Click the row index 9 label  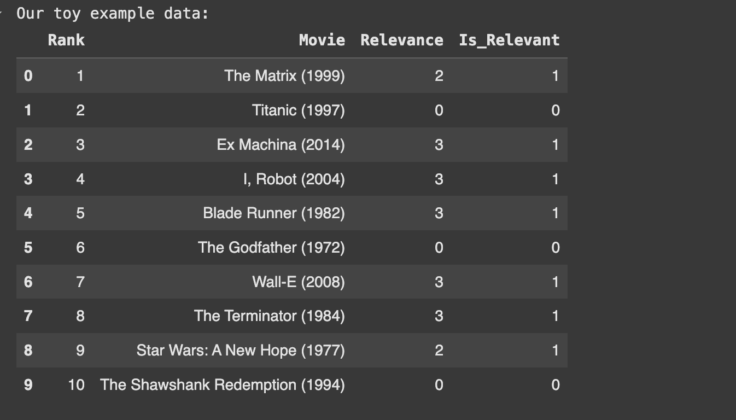coord(28,384)
